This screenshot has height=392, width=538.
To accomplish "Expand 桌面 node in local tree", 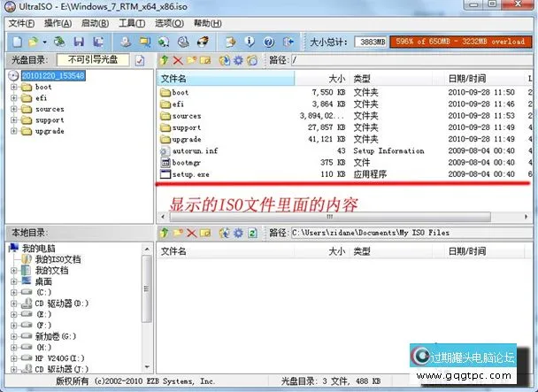I will point(14,281).
